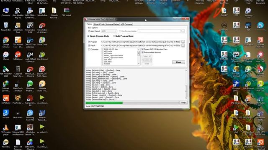This screenshot has width=268, height=150.
Task: Select Multi Program Mode radio button
Action: tap(114, 36)
